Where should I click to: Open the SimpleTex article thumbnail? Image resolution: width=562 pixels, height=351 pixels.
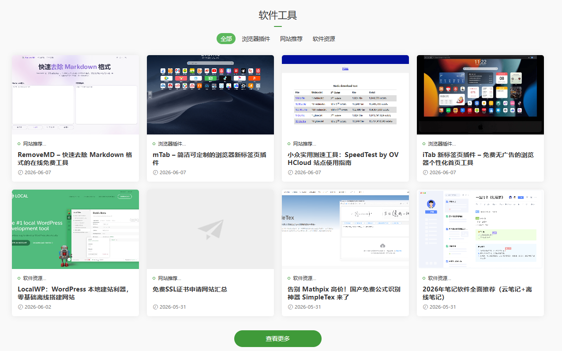(x=345, y=229)
